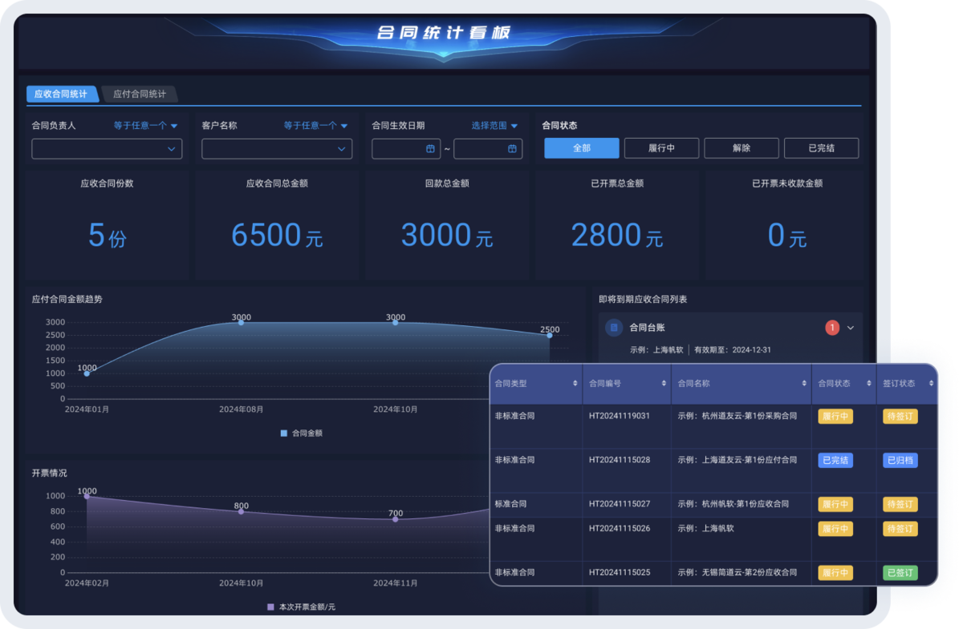Toggle 合同金额 legend item
963x629 pixels.
tap(302, 433)
